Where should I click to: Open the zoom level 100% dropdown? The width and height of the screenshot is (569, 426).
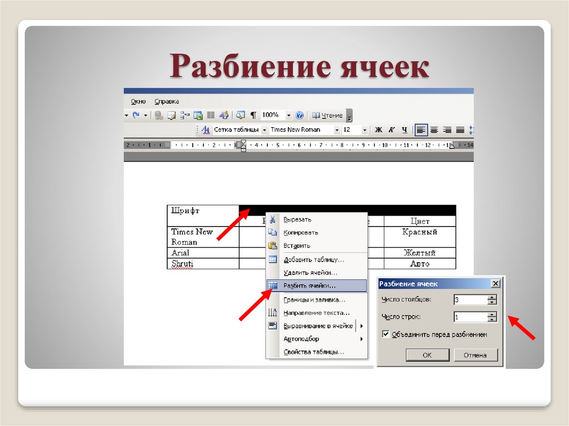pos(289,115)
